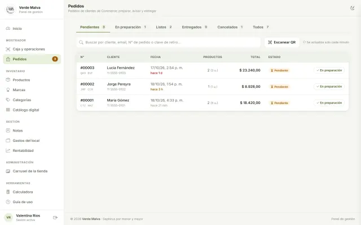This screenshot has height=225, width=361.
Task: Click the Guía de uso help icon
Action: click(x=8, y=202)
